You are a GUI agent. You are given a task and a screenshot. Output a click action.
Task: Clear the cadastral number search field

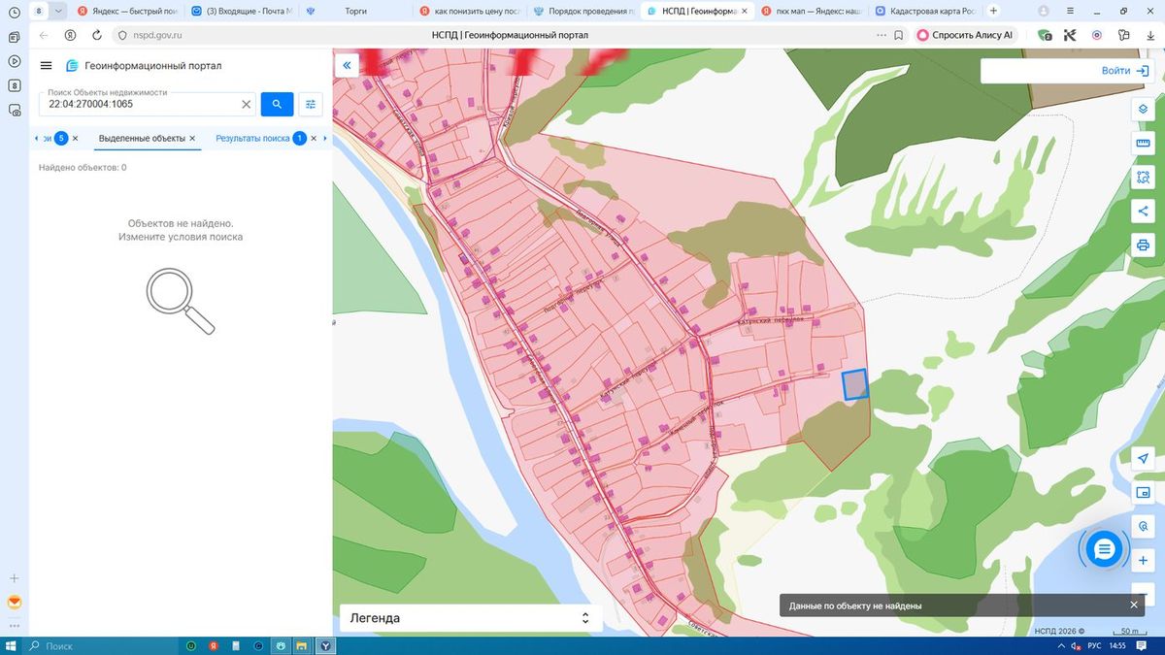point(247,104)
